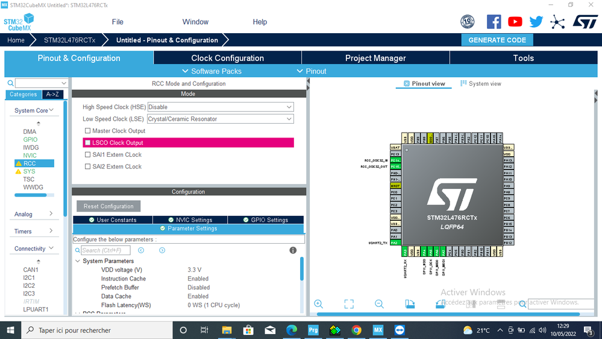Go to Home in the breadcrumb
This screenshot has width=602, height=339.
pyautogui.click(x=16, y=40)
